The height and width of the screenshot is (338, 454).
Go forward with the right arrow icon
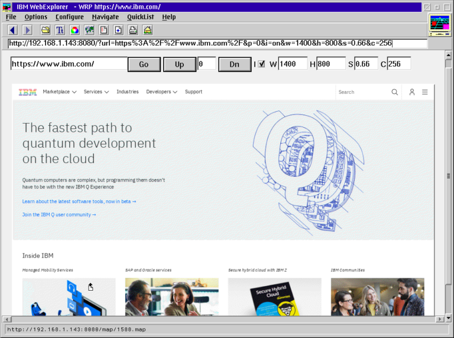pyautogui.click(x=27, y=30)
